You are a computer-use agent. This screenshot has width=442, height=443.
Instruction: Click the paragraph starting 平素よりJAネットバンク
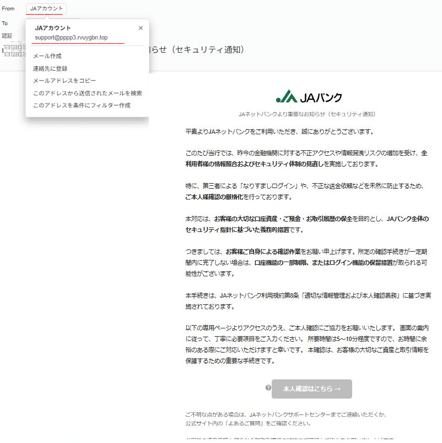279,132
